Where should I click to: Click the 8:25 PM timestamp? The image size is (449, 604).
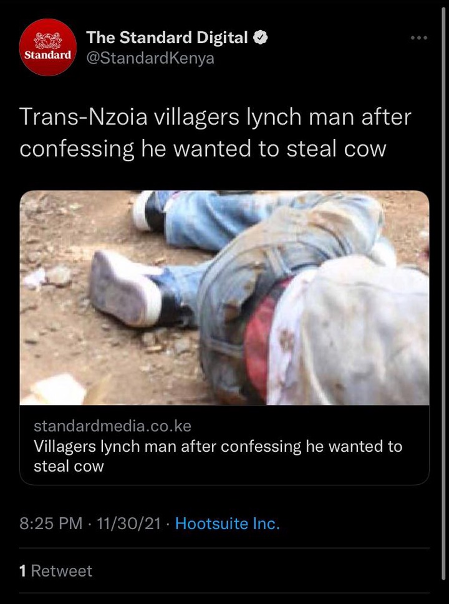[x=51, y=524]
